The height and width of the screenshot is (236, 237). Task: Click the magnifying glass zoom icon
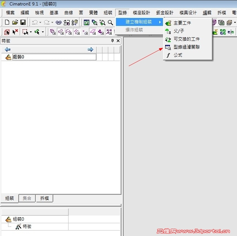pyautogui.click(x=110, y=23)
